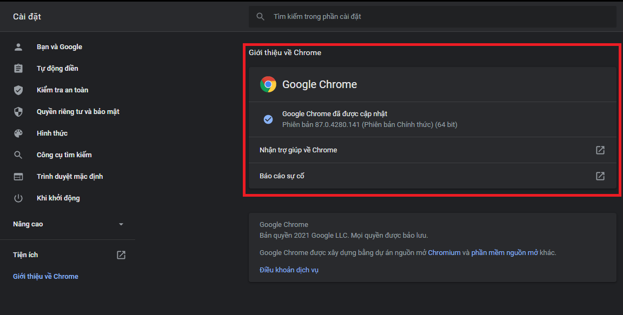The height and width of the screenshot is (315, 623).
Task: Open the Chromium link
Action: coord(444,253)
